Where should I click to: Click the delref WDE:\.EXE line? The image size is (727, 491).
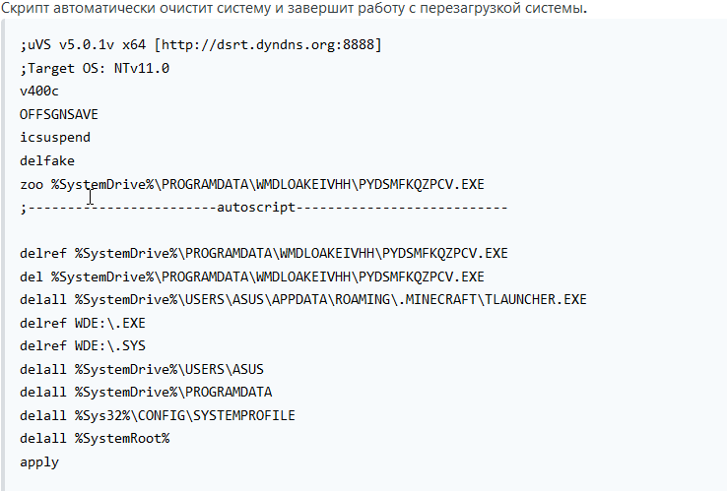tap(83, 323)
